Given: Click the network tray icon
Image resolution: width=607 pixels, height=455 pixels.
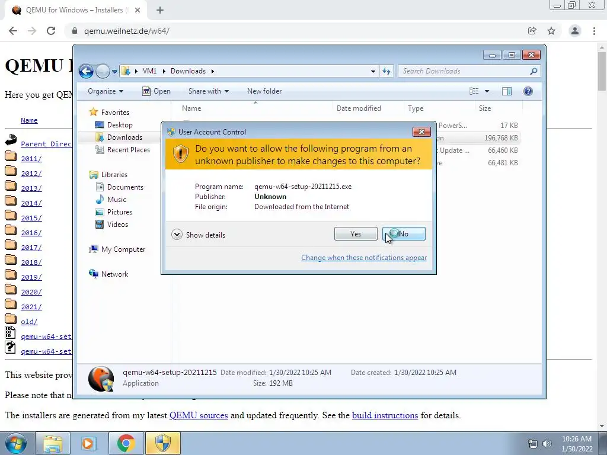Looking at the screenshot, I should tap(533, 444).
